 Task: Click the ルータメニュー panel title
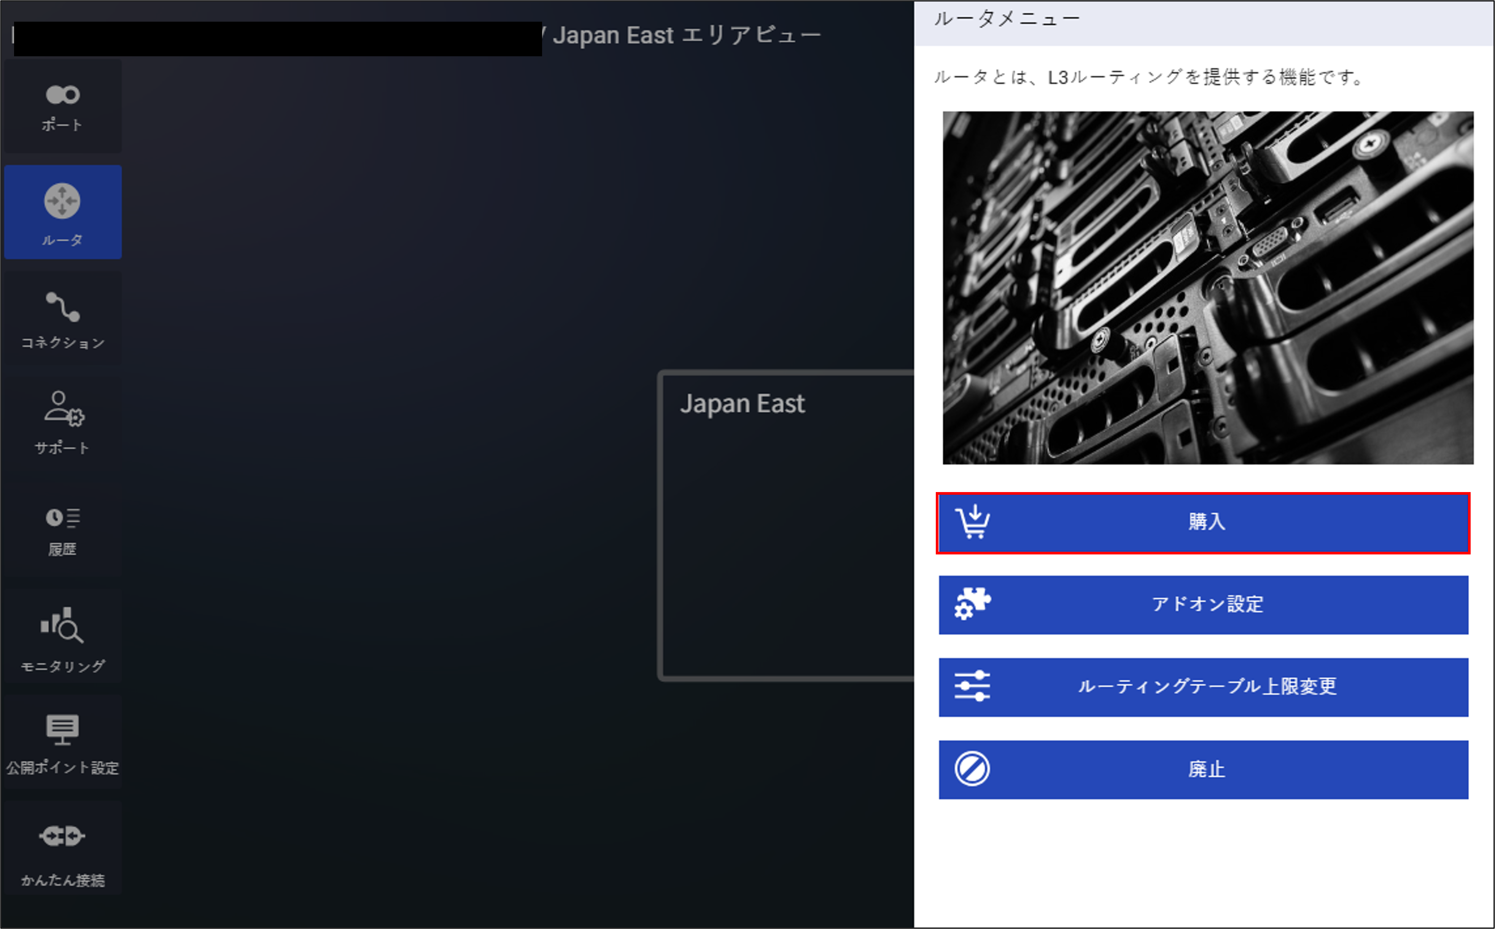click(1007, 18)
